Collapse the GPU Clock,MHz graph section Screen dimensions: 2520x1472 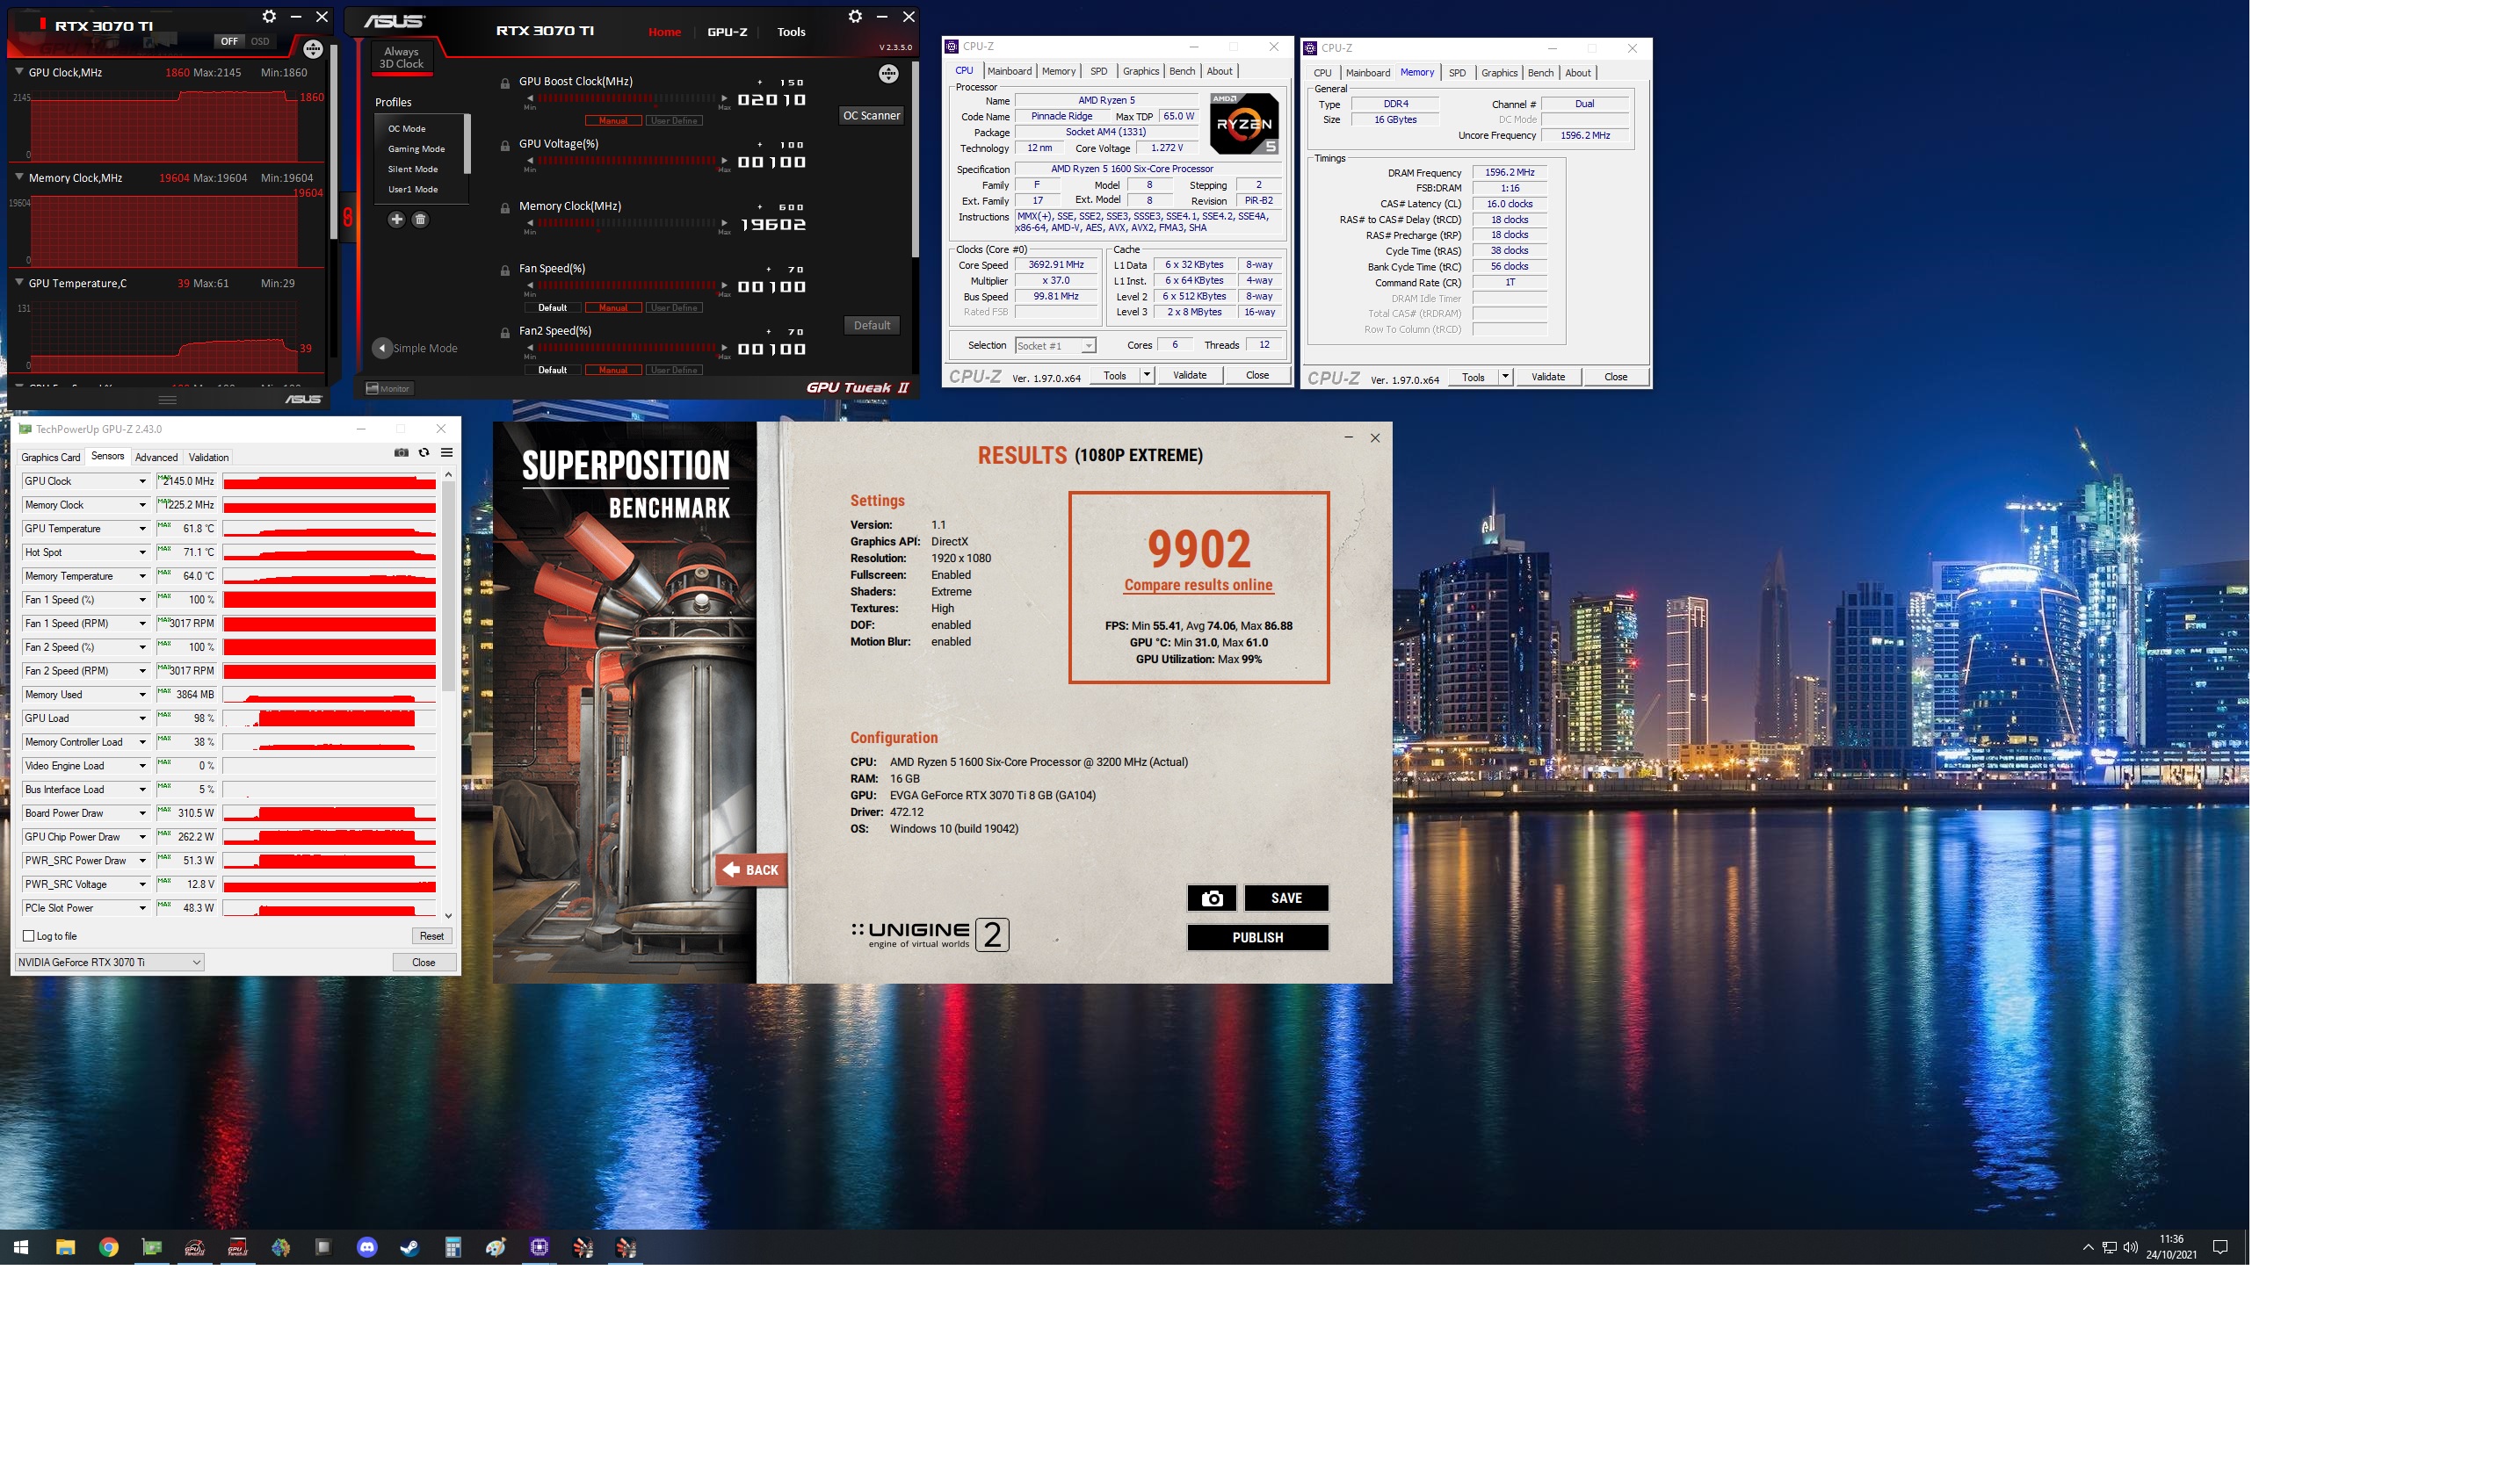[x=19, y=72]
